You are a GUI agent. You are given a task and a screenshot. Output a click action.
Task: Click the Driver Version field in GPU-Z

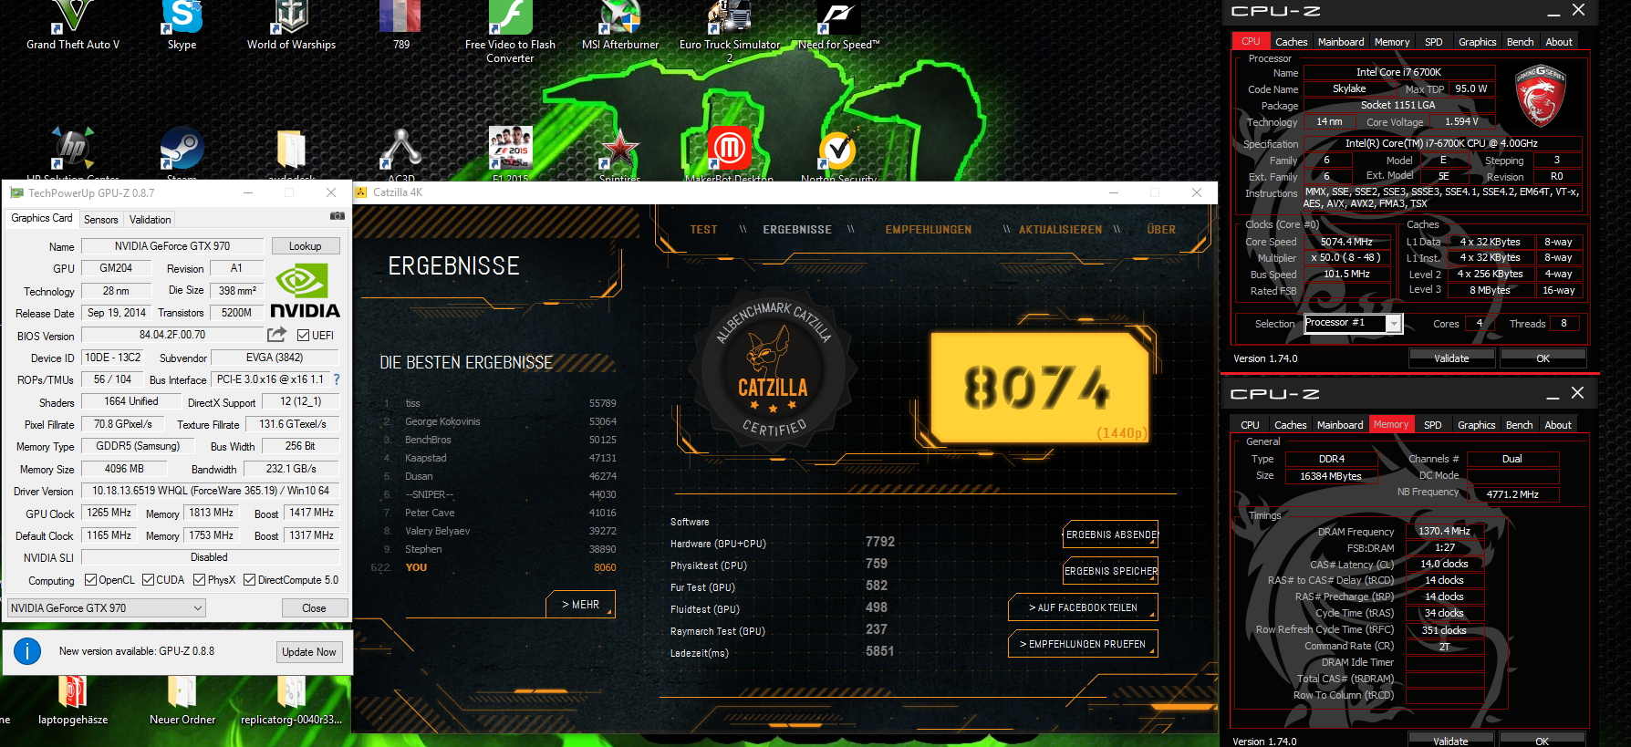click(211, 491)
